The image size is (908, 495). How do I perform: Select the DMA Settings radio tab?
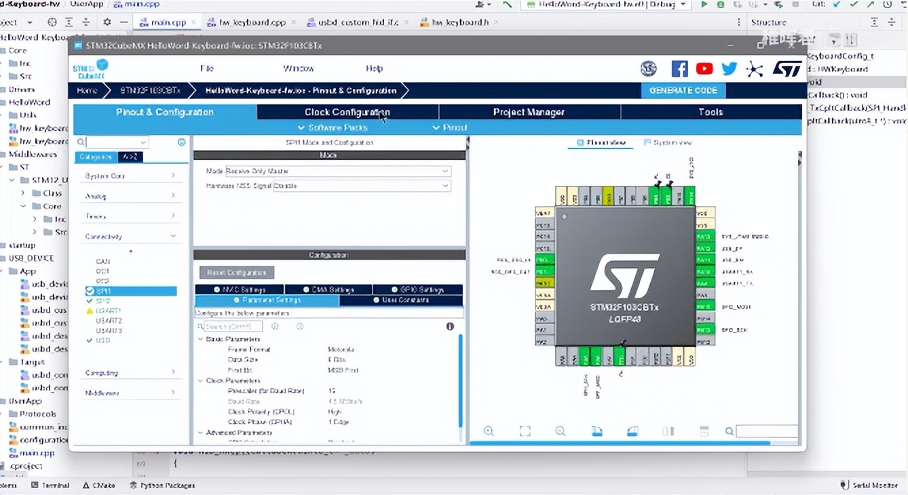[x=328, y=290]
